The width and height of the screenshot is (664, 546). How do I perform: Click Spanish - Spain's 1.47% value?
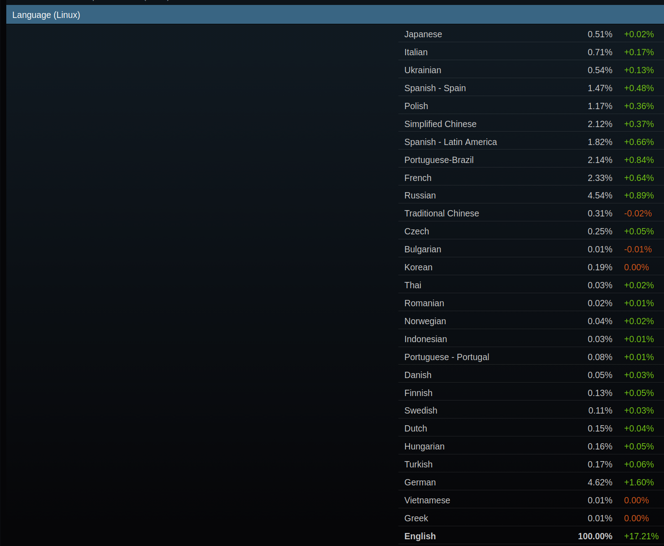[600, 88]
